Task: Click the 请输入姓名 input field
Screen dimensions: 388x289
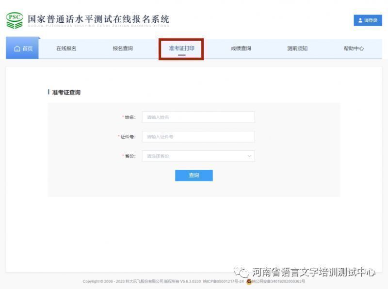Action: point(198,117)
